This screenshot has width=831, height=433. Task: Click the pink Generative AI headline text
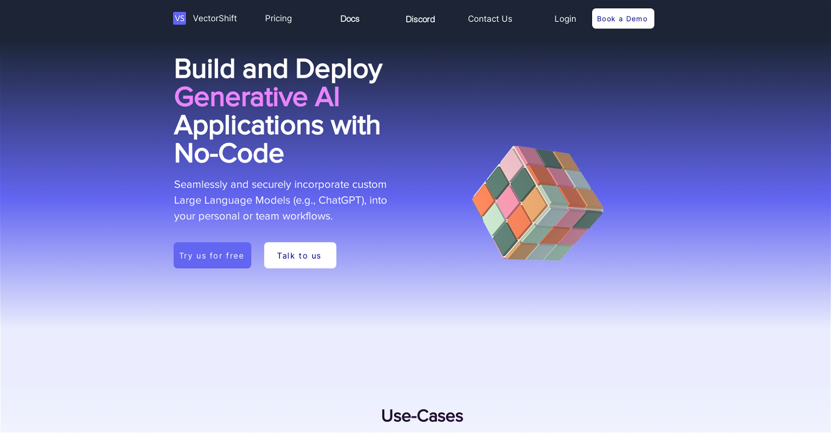[257, 97]
